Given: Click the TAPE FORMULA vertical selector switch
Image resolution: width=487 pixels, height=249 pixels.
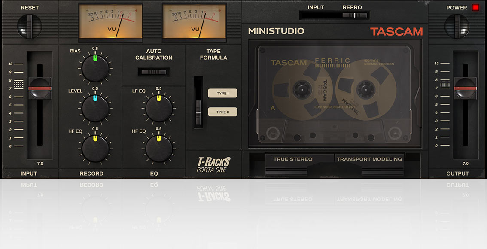Looking at the screenshot, I should click(198, 102).
